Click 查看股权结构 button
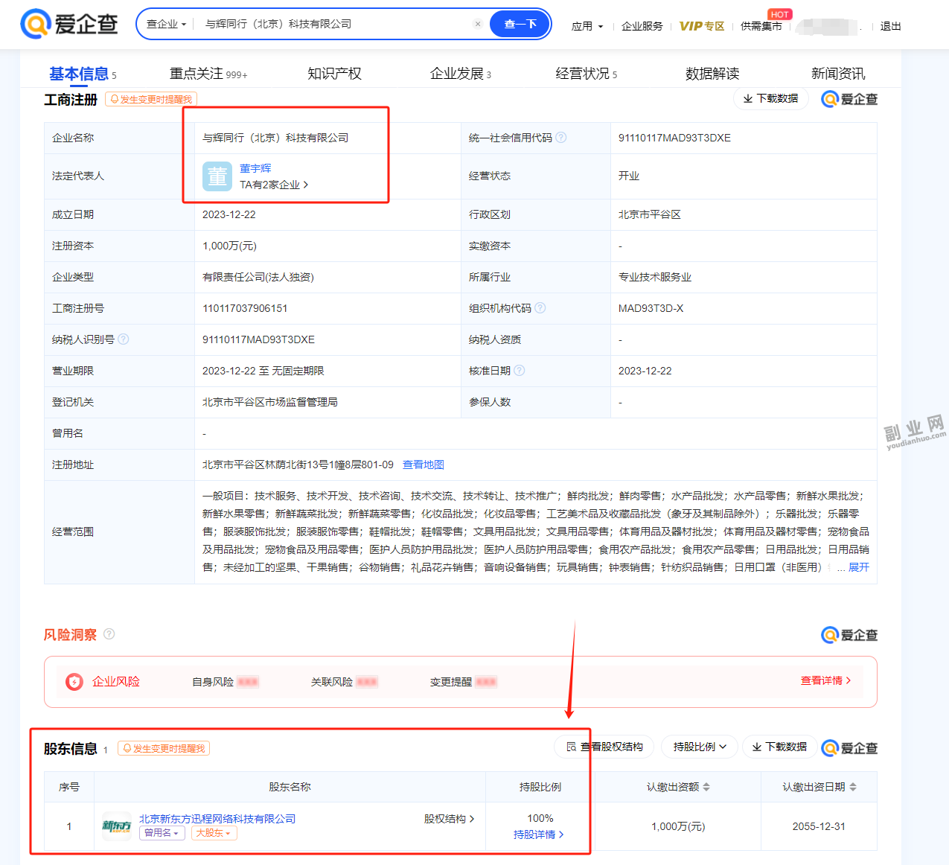The image size is (949, 865). coord(604,747)
